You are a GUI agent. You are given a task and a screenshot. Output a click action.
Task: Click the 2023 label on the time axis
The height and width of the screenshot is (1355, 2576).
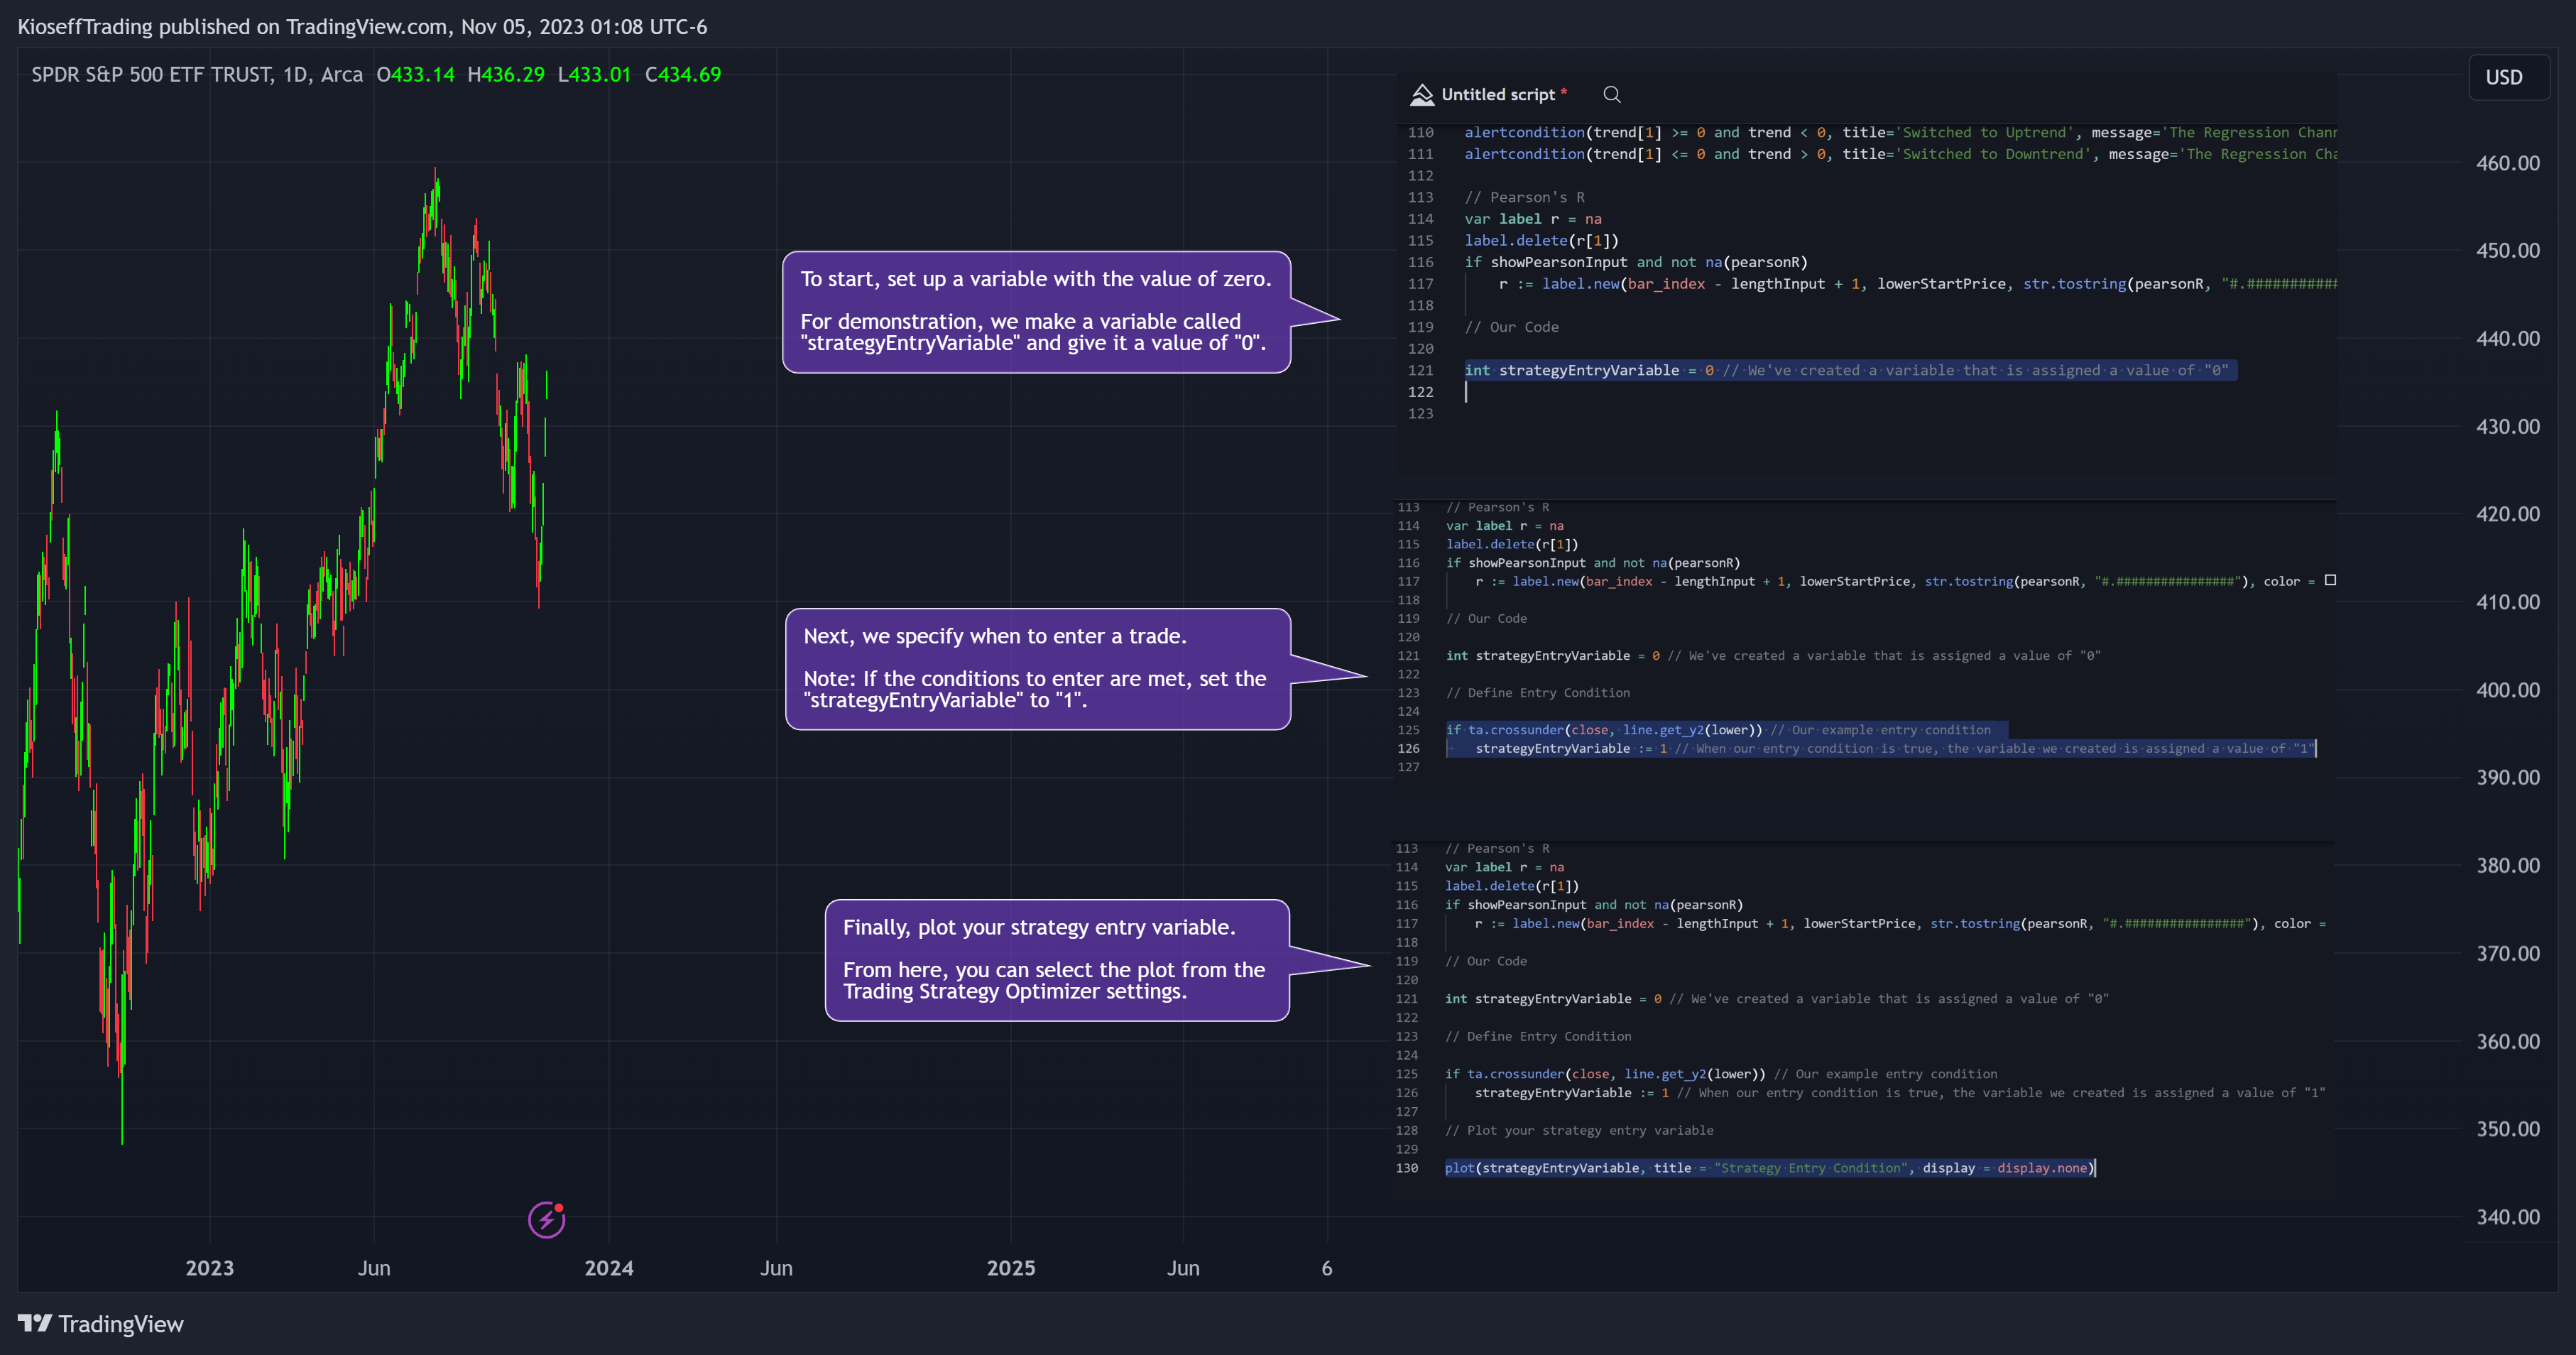pos(209,1268)
